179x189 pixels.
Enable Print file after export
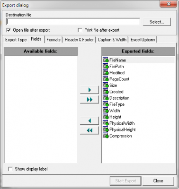click(x=80, y=30)
